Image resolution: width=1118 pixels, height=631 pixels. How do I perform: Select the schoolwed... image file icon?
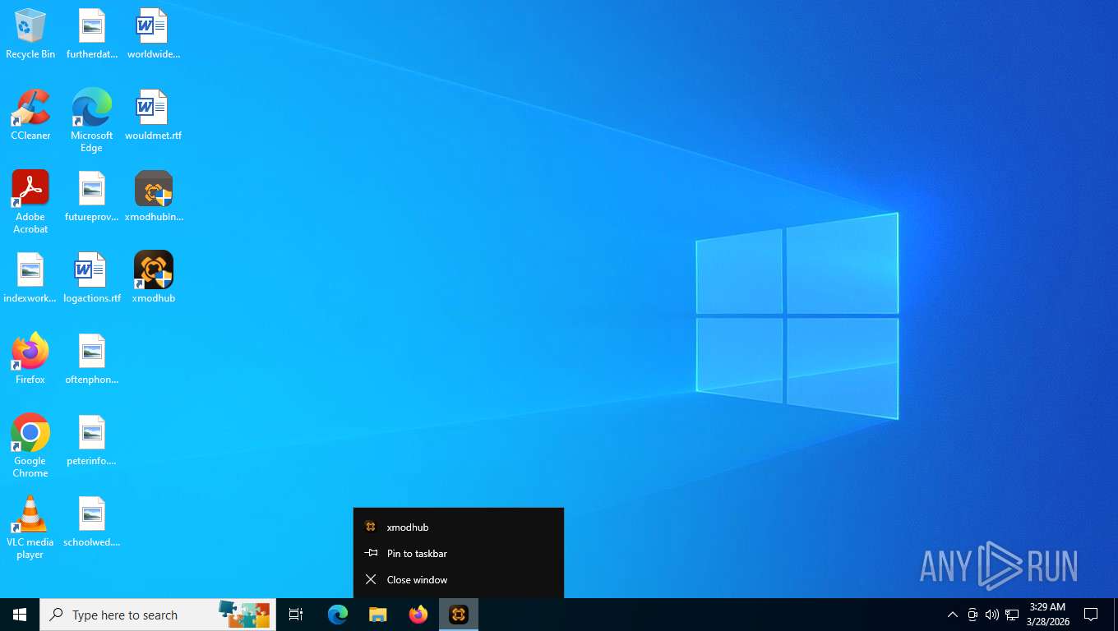92,523
